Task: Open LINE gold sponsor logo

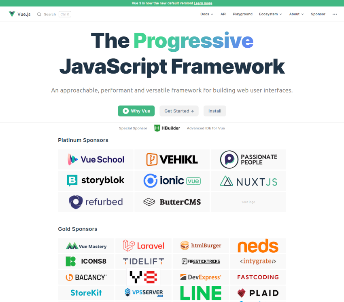Action: point(201,293)
